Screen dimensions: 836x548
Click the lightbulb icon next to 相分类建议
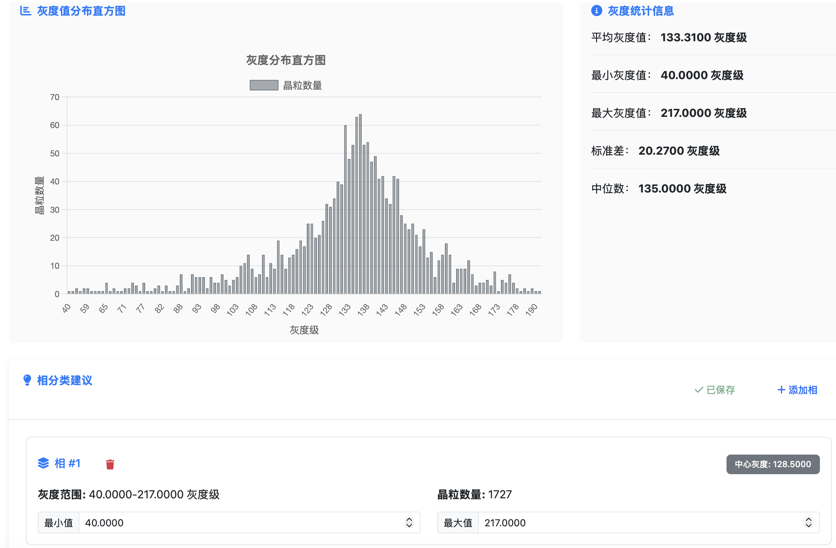point(27,380)
